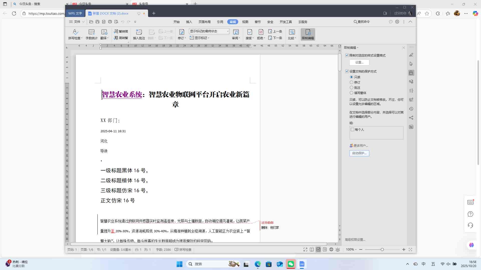
Task: Click the 拼写检查 status bar button
Action: (x=183, y=249)
